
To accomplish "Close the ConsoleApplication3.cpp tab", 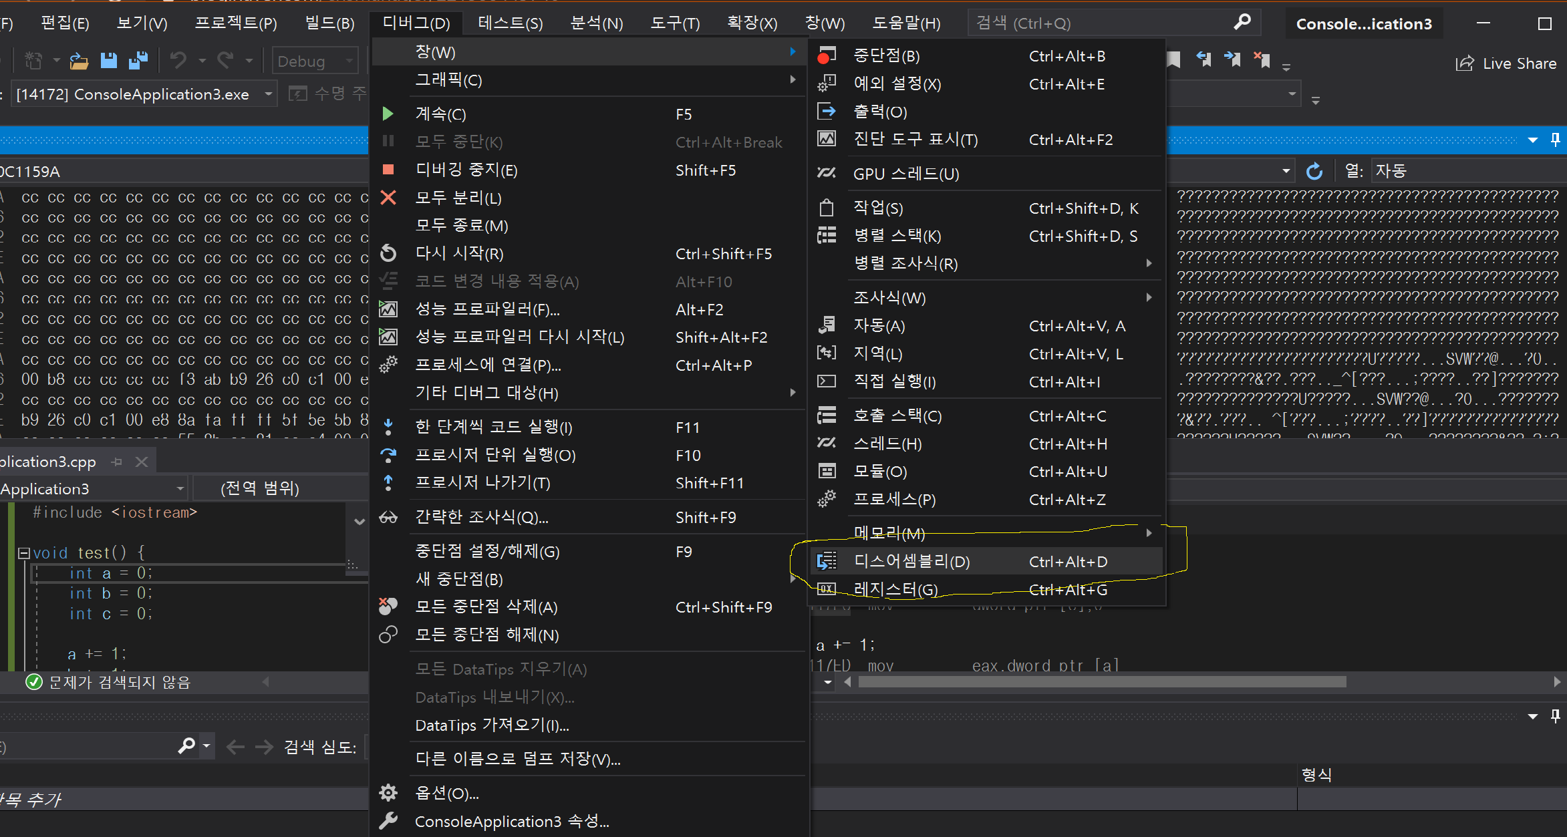I will (142, 462).
